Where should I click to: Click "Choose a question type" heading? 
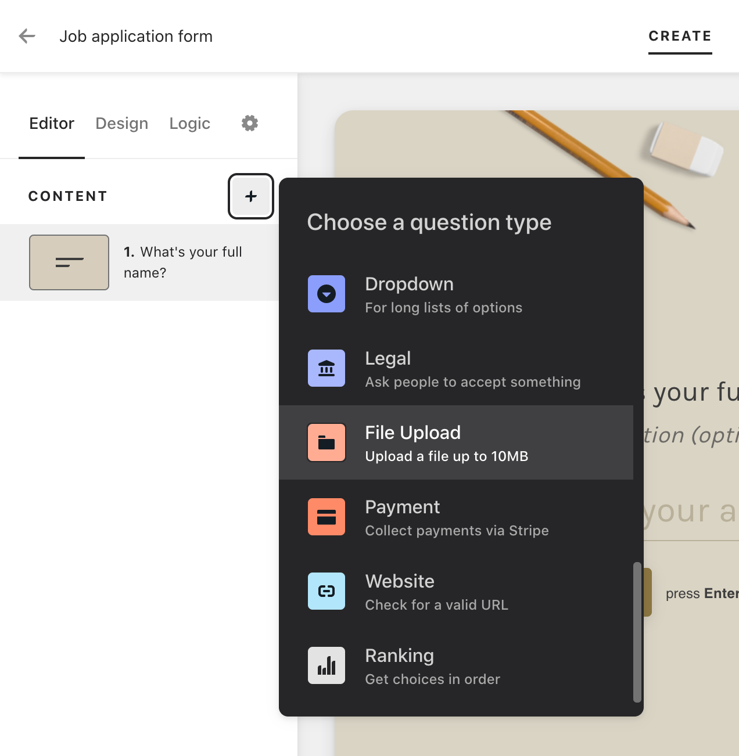[429, 222]
